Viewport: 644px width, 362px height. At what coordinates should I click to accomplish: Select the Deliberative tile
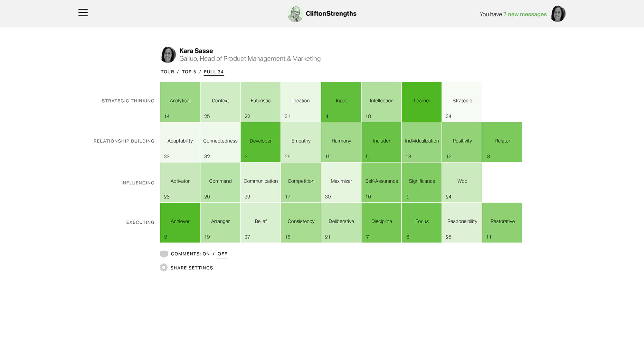click(x=341, y=223)
